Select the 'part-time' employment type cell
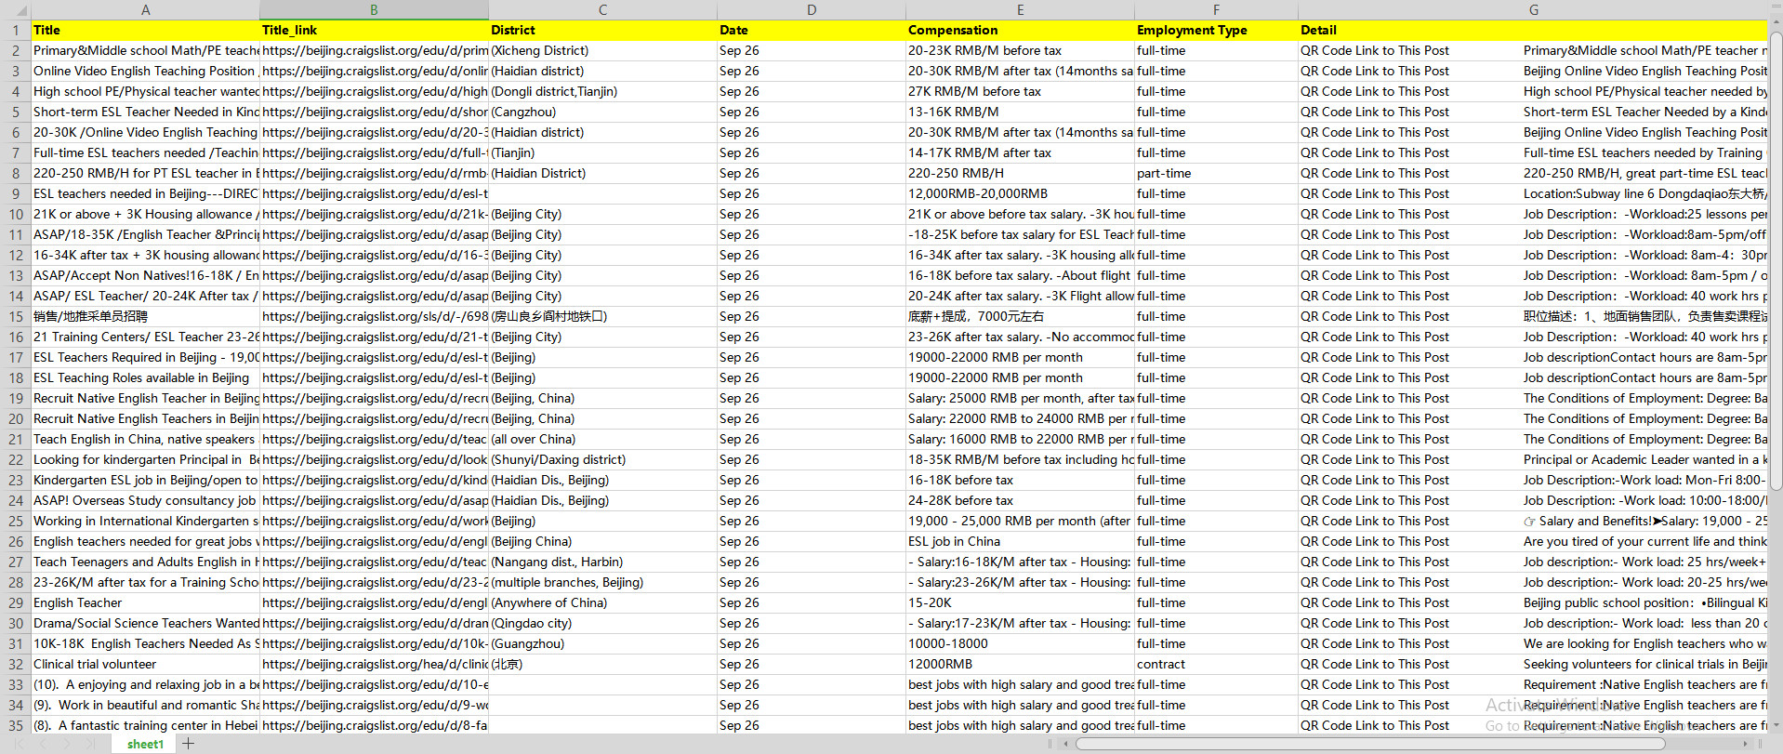 (1216, 173)
